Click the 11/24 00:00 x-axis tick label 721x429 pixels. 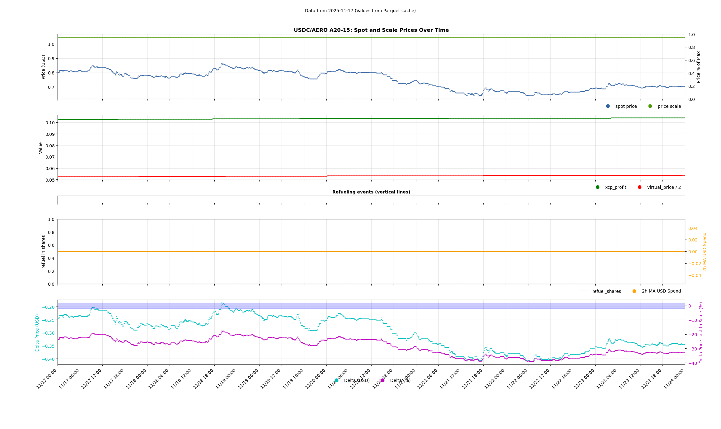674,379
